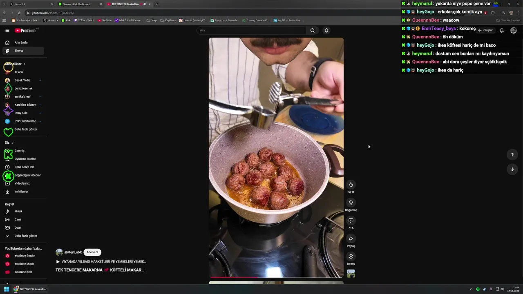The width and height of the screenshot is (523, 294).
Task: Expand Daha fazla göster under Keşfet
Action: coord(23,236)
